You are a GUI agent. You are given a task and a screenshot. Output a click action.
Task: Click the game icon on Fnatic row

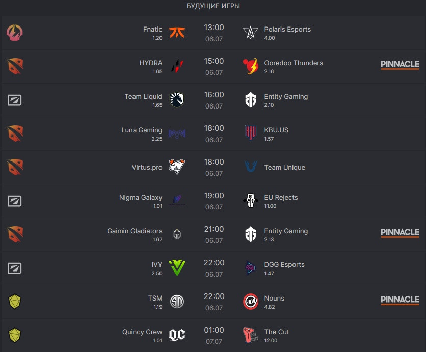click(x=15, y=33)
